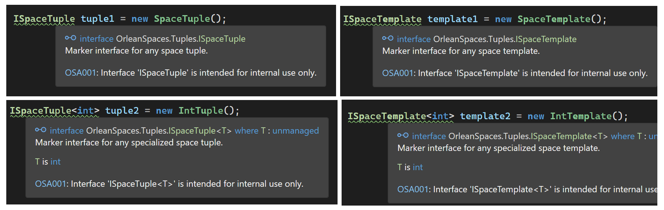Click the interface icon in ISpaceTemplate<T> tooltip
The height and width of the screenshot is (210, 664).
click(403, 135)
